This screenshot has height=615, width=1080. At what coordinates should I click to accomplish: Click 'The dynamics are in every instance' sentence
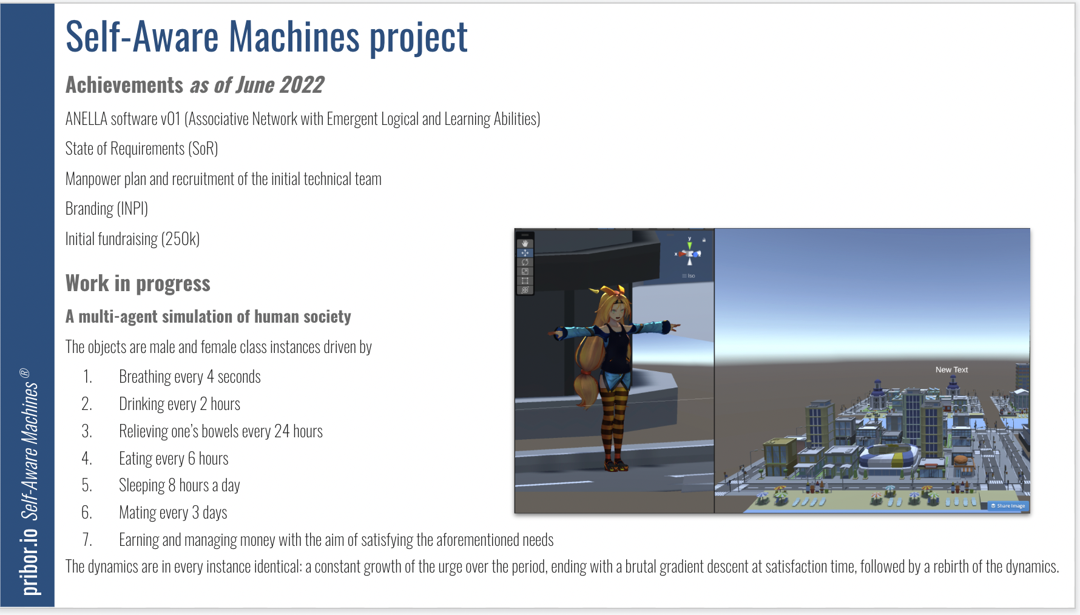[562, 566]
